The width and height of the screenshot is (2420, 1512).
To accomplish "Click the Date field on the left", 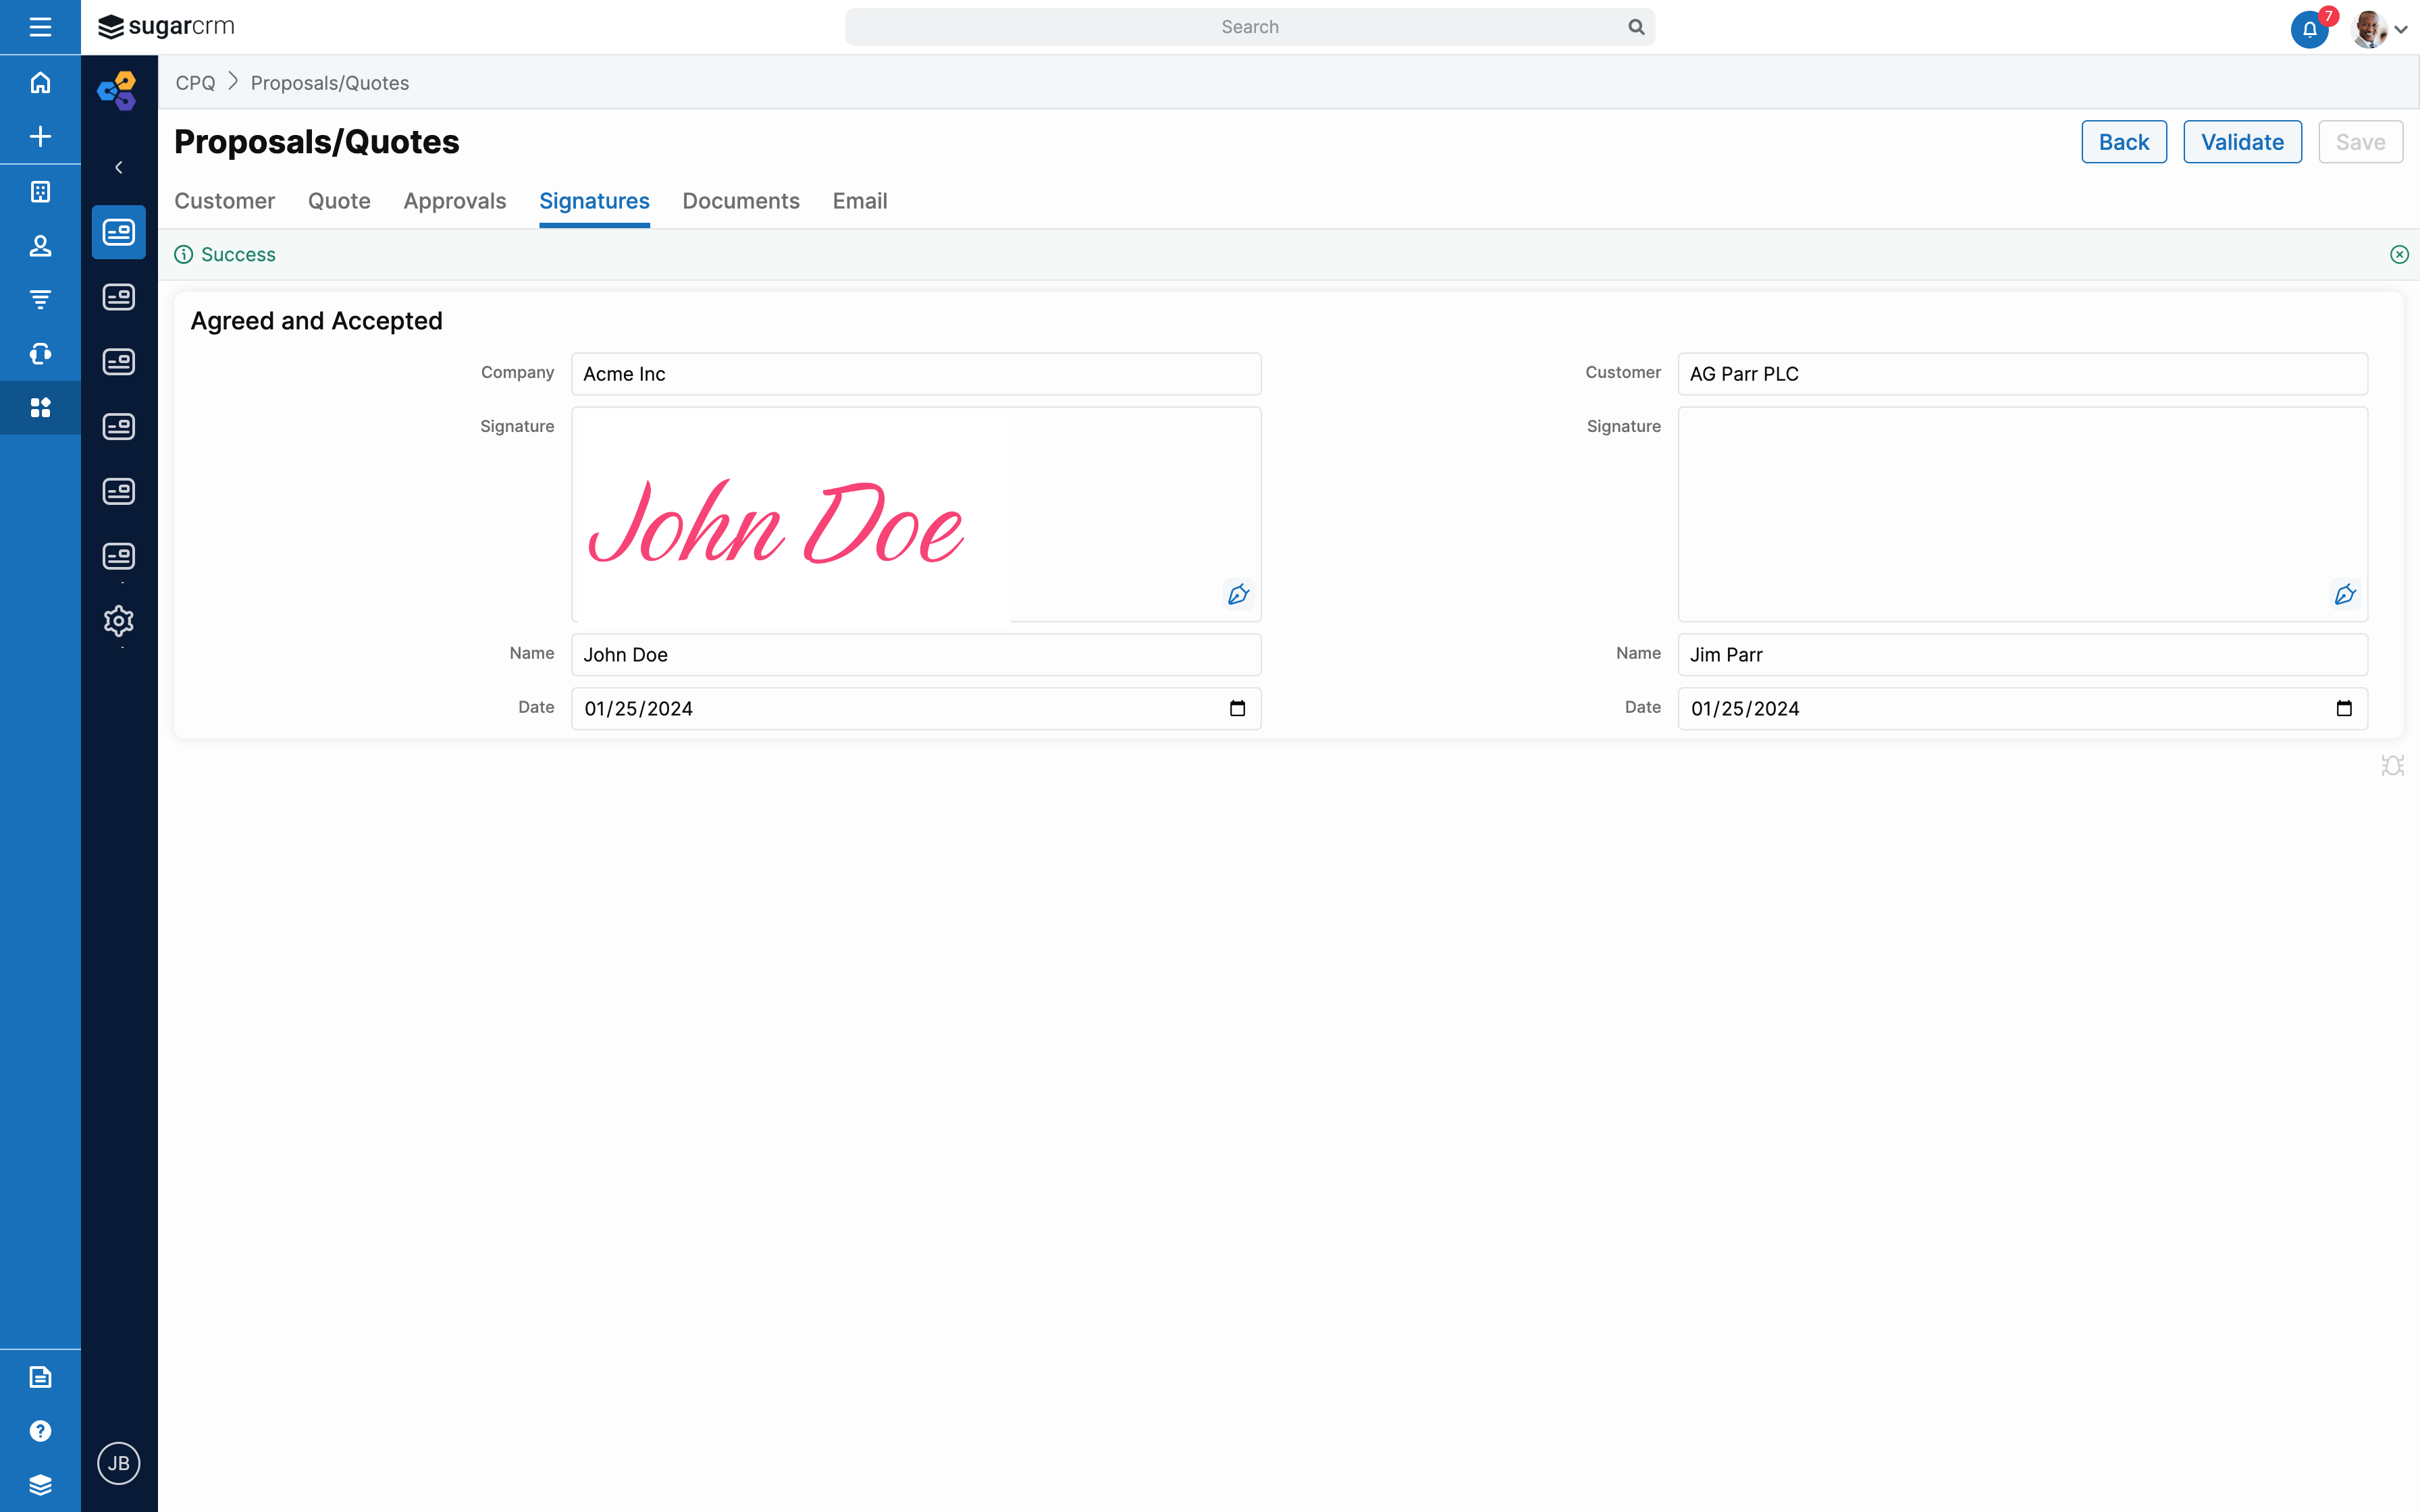I will pos(918,707).
